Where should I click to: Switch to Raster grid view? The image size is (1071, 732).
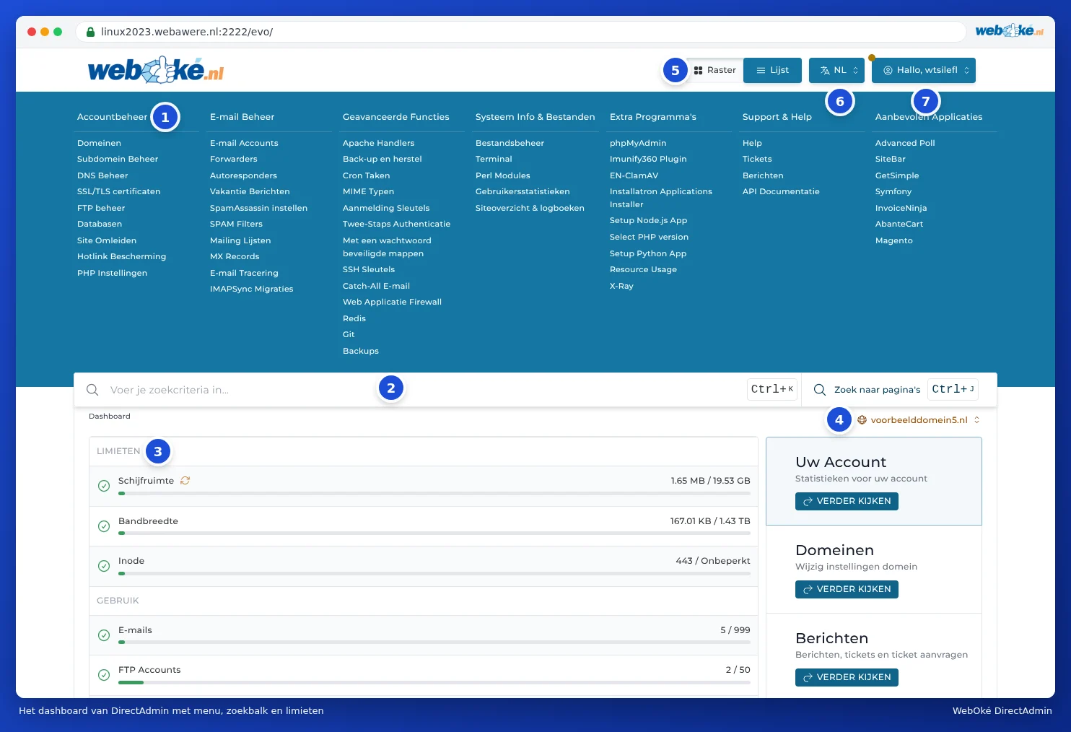pyautogui.click(x=714, y=71)
